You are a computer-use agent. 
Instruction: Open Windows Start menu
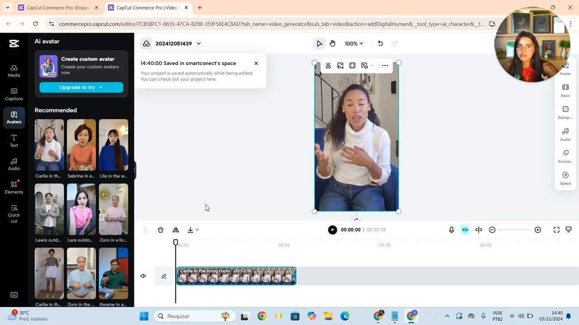(144, 316)
